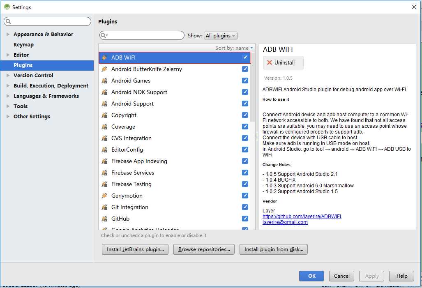
Task: Uncheck the CVS Integration plugin
Action: click(245, 138)
